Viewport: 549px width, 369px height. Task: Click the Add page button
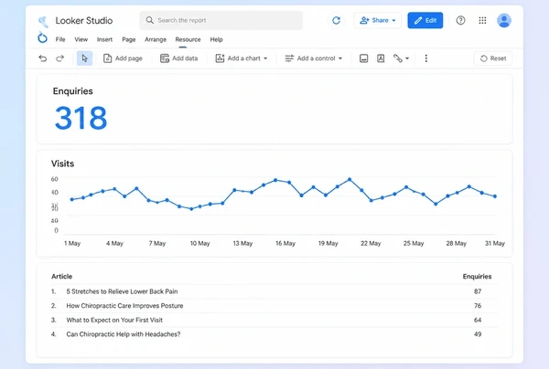pyautogui.click(x=123, y=58)
